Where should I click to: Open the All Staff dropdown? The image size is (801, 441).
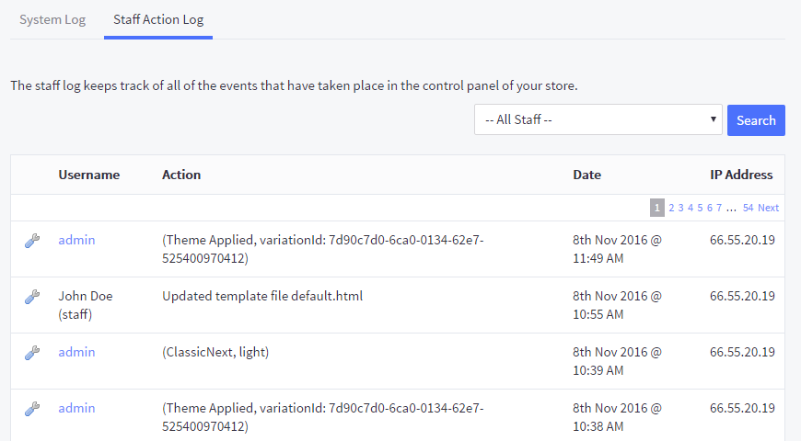[x=598, y=119]
